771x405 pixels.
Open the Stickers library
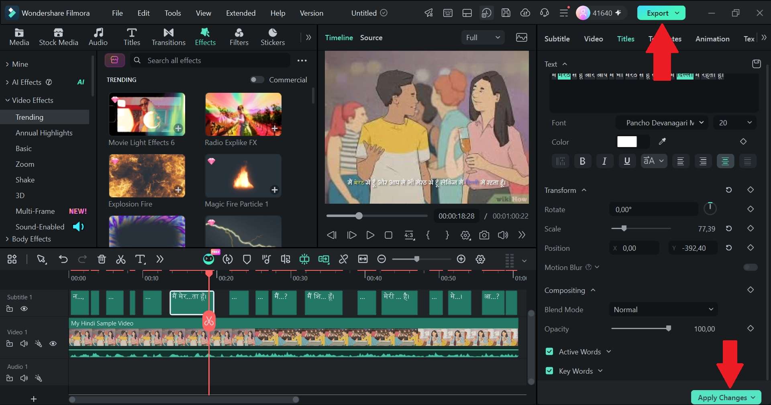point(273,37)
